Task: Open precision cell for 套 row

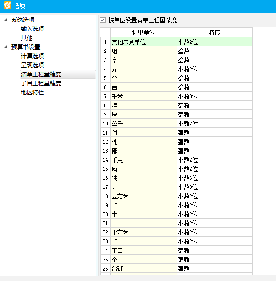Action: 215,78
